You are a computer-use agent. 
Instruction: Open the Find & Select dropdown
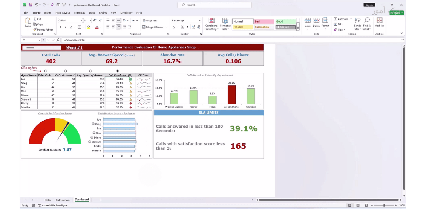[367, 24]
